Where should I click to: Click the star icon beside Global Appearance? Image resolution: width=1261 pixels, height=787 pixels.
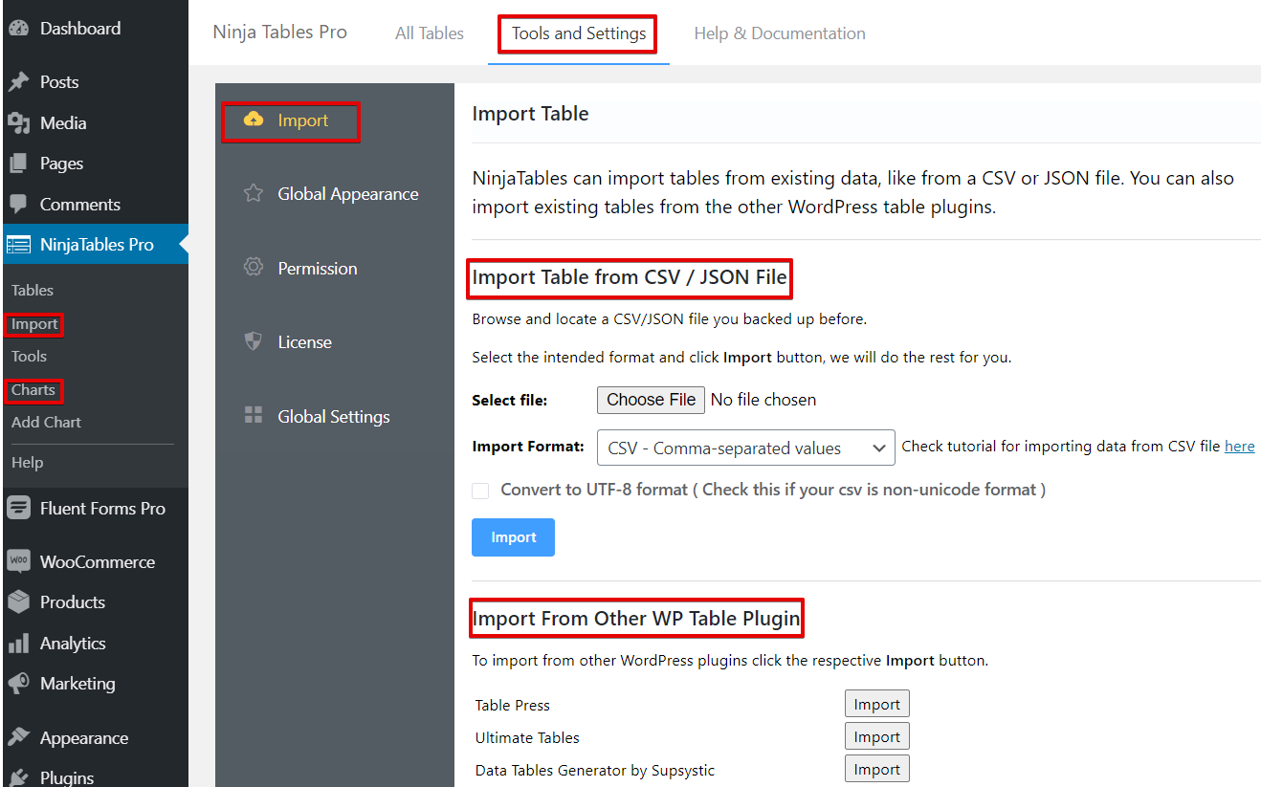pos(254,194)
